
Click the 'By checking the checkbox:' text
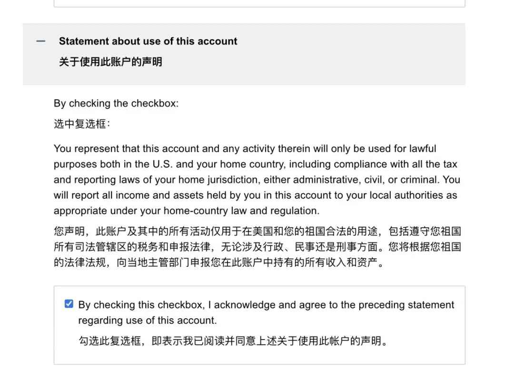click(x=116, y=104)
